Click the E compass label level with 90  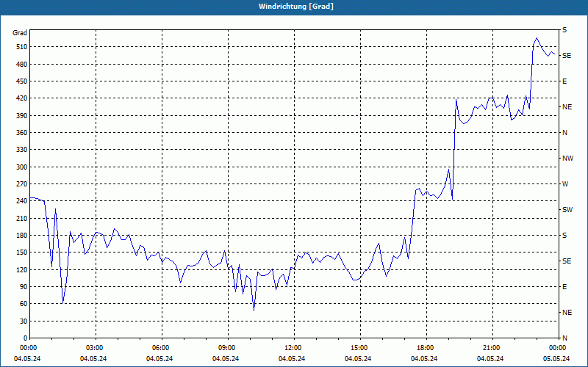coord(564,287)
